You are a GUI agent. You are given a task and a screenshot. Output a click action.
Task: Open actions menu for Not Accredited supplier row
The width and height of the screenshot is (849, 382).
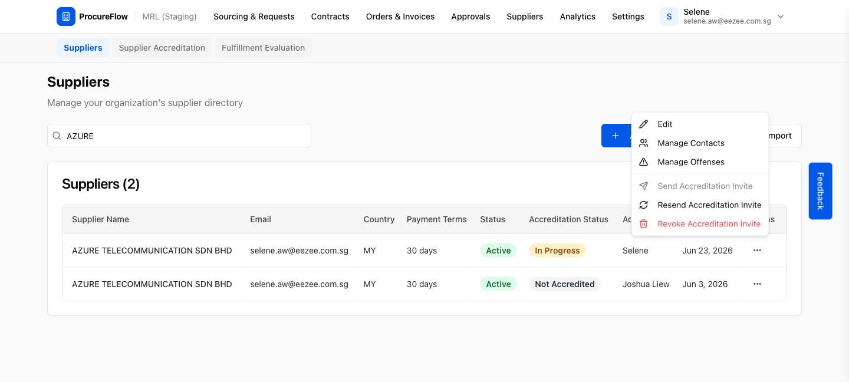tap(757, 284)
